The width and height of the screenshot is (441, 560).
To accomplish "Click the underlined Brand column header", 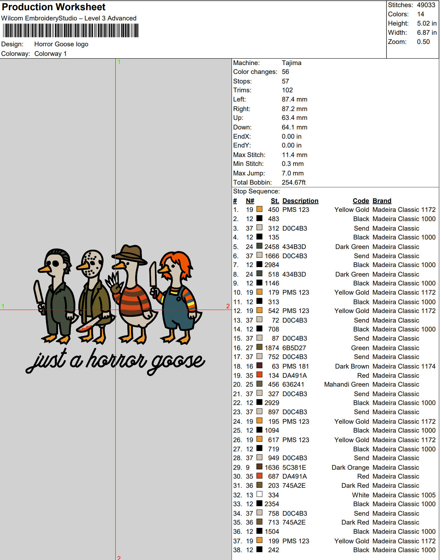I will (x=382, y=201).
